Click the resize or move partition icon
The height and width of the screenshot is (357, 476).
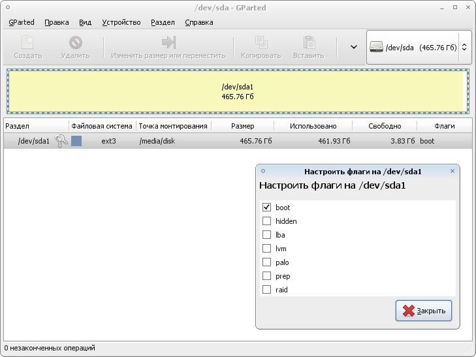coord(168,42)
